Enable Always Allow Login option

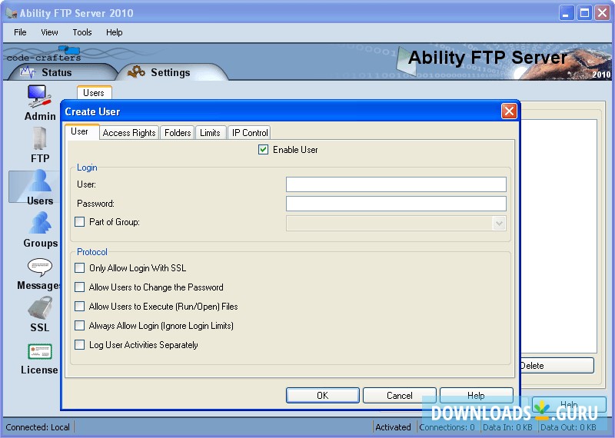[80, 326]
